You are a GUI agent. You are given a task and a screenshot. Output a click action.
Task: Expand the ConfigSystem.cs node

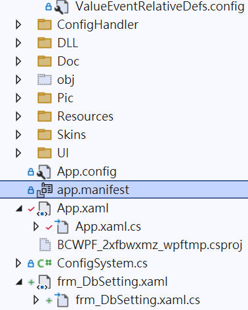pos(18,263)
